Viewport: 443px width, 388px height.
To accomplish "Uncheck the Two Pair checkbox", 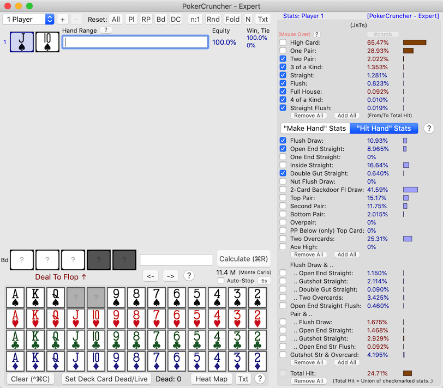I will point(283,59).
